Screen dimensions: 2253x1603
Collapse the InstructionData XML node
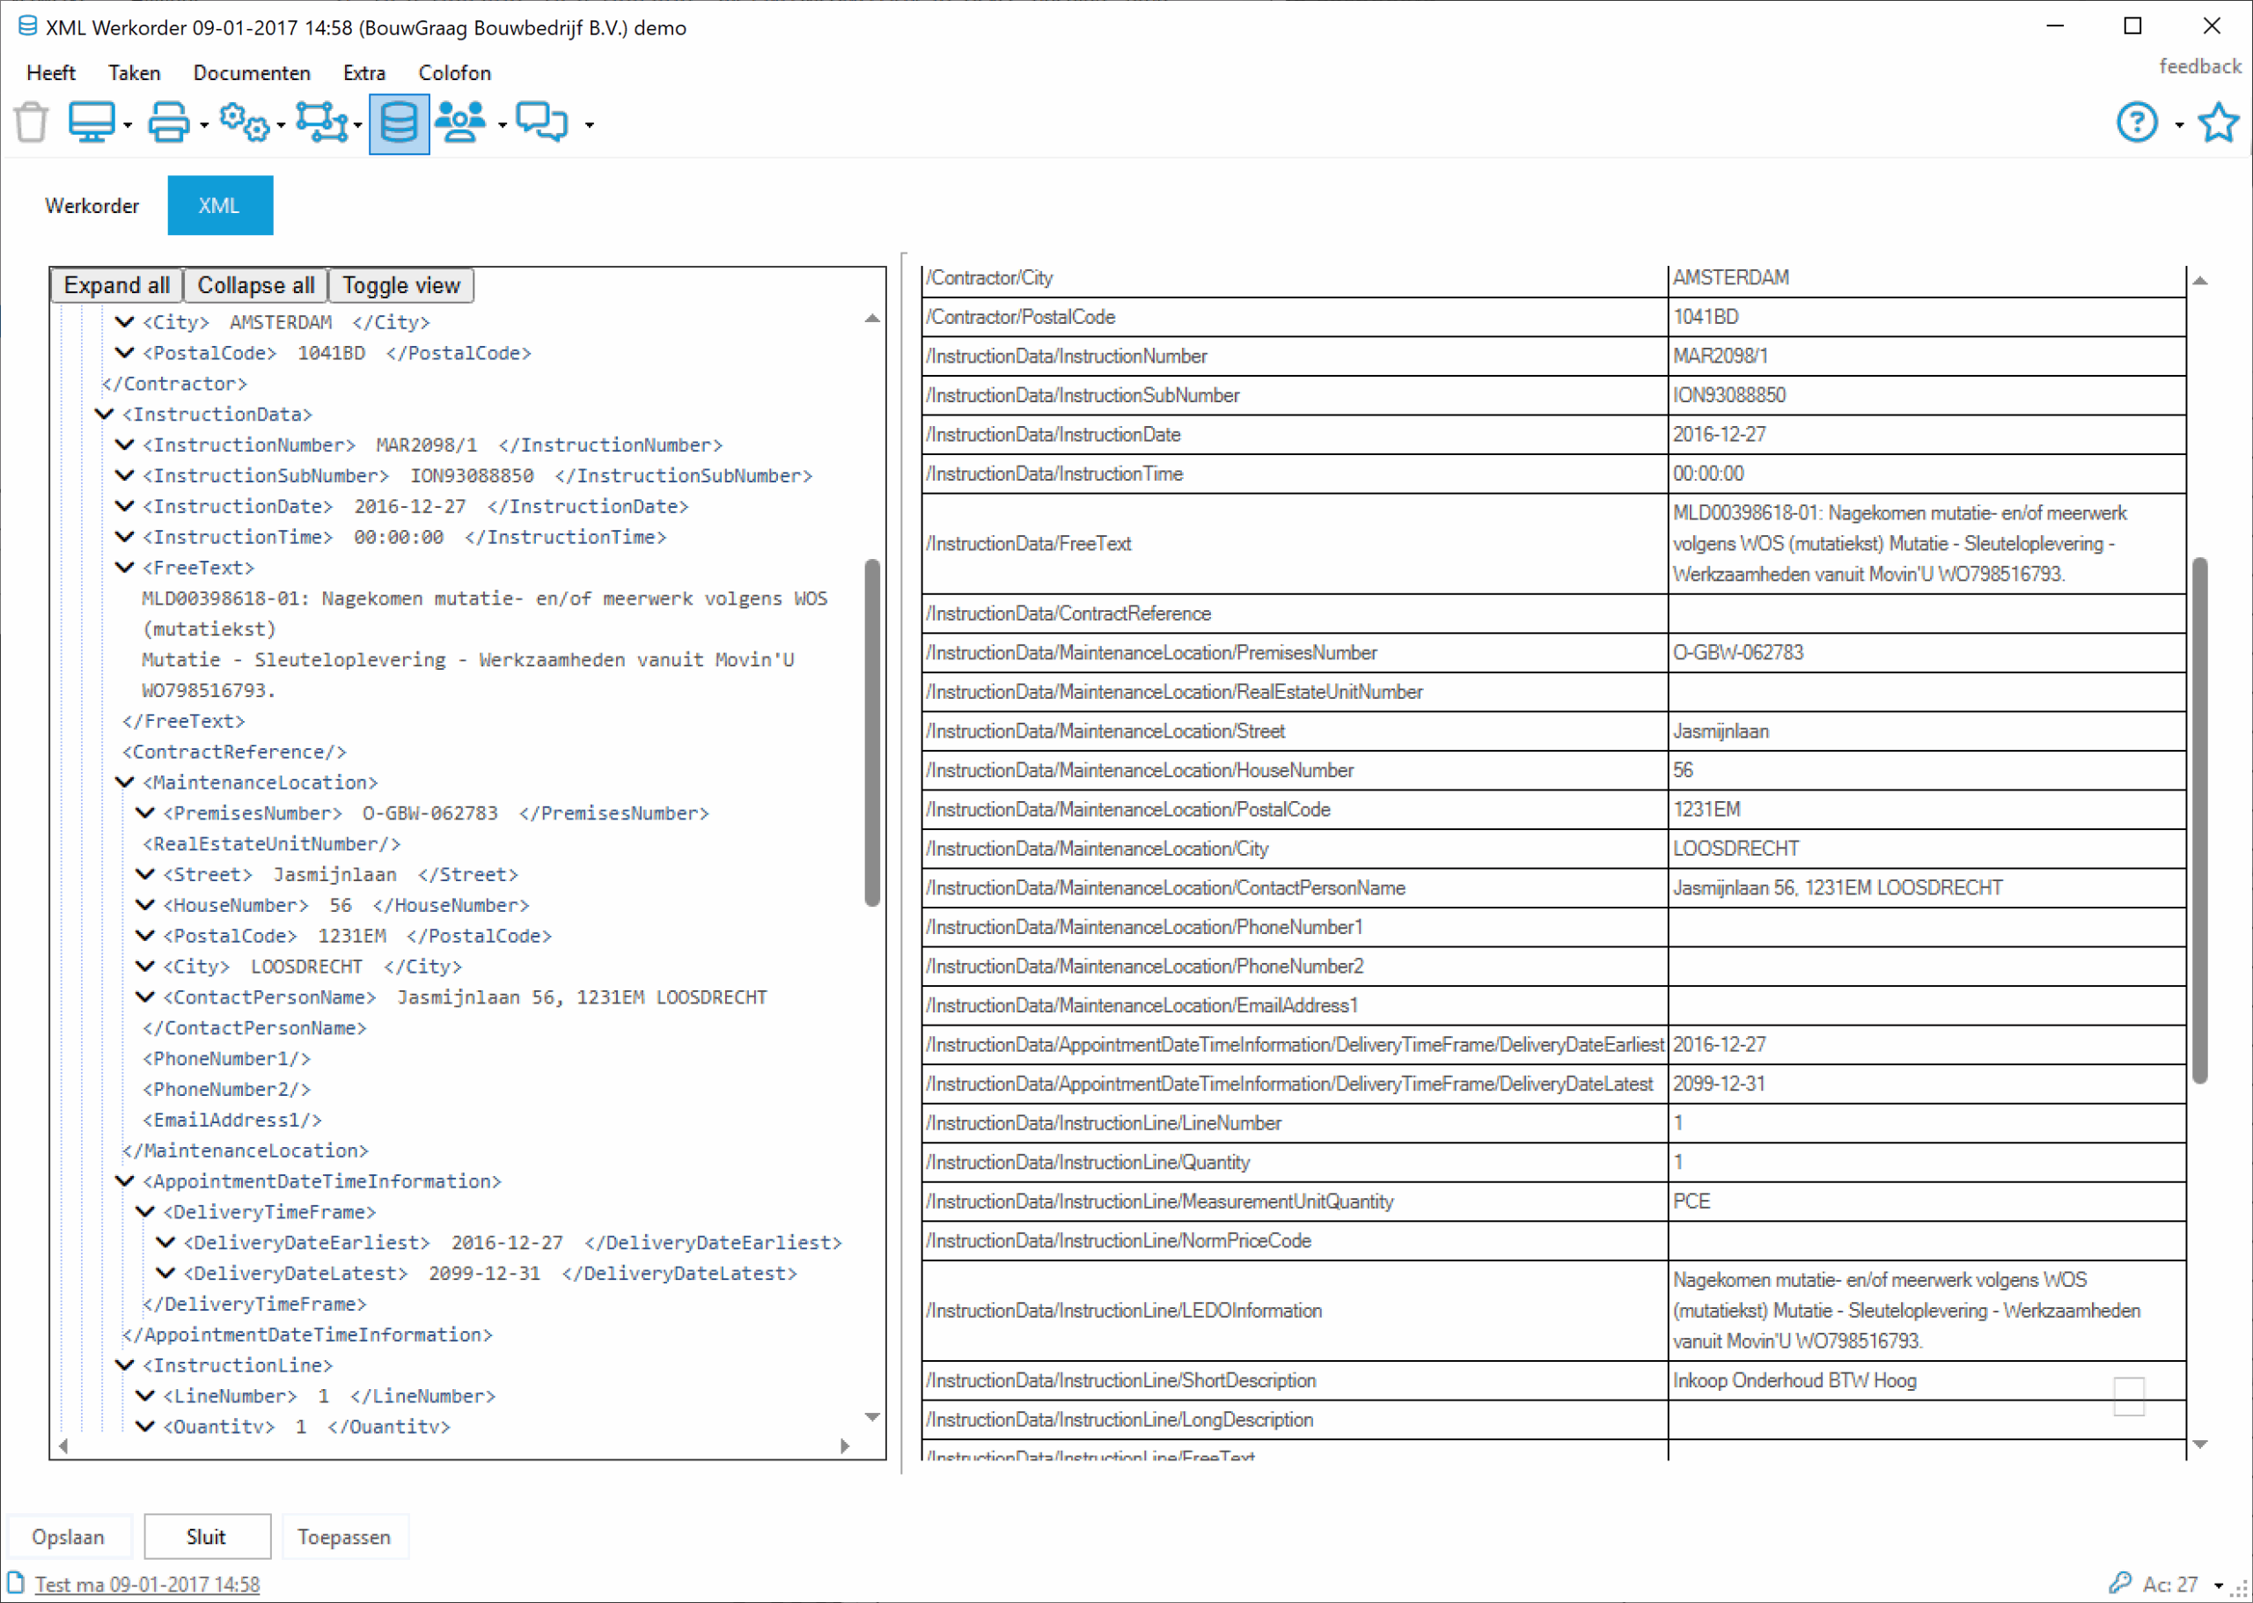click(x=105, y=415)
